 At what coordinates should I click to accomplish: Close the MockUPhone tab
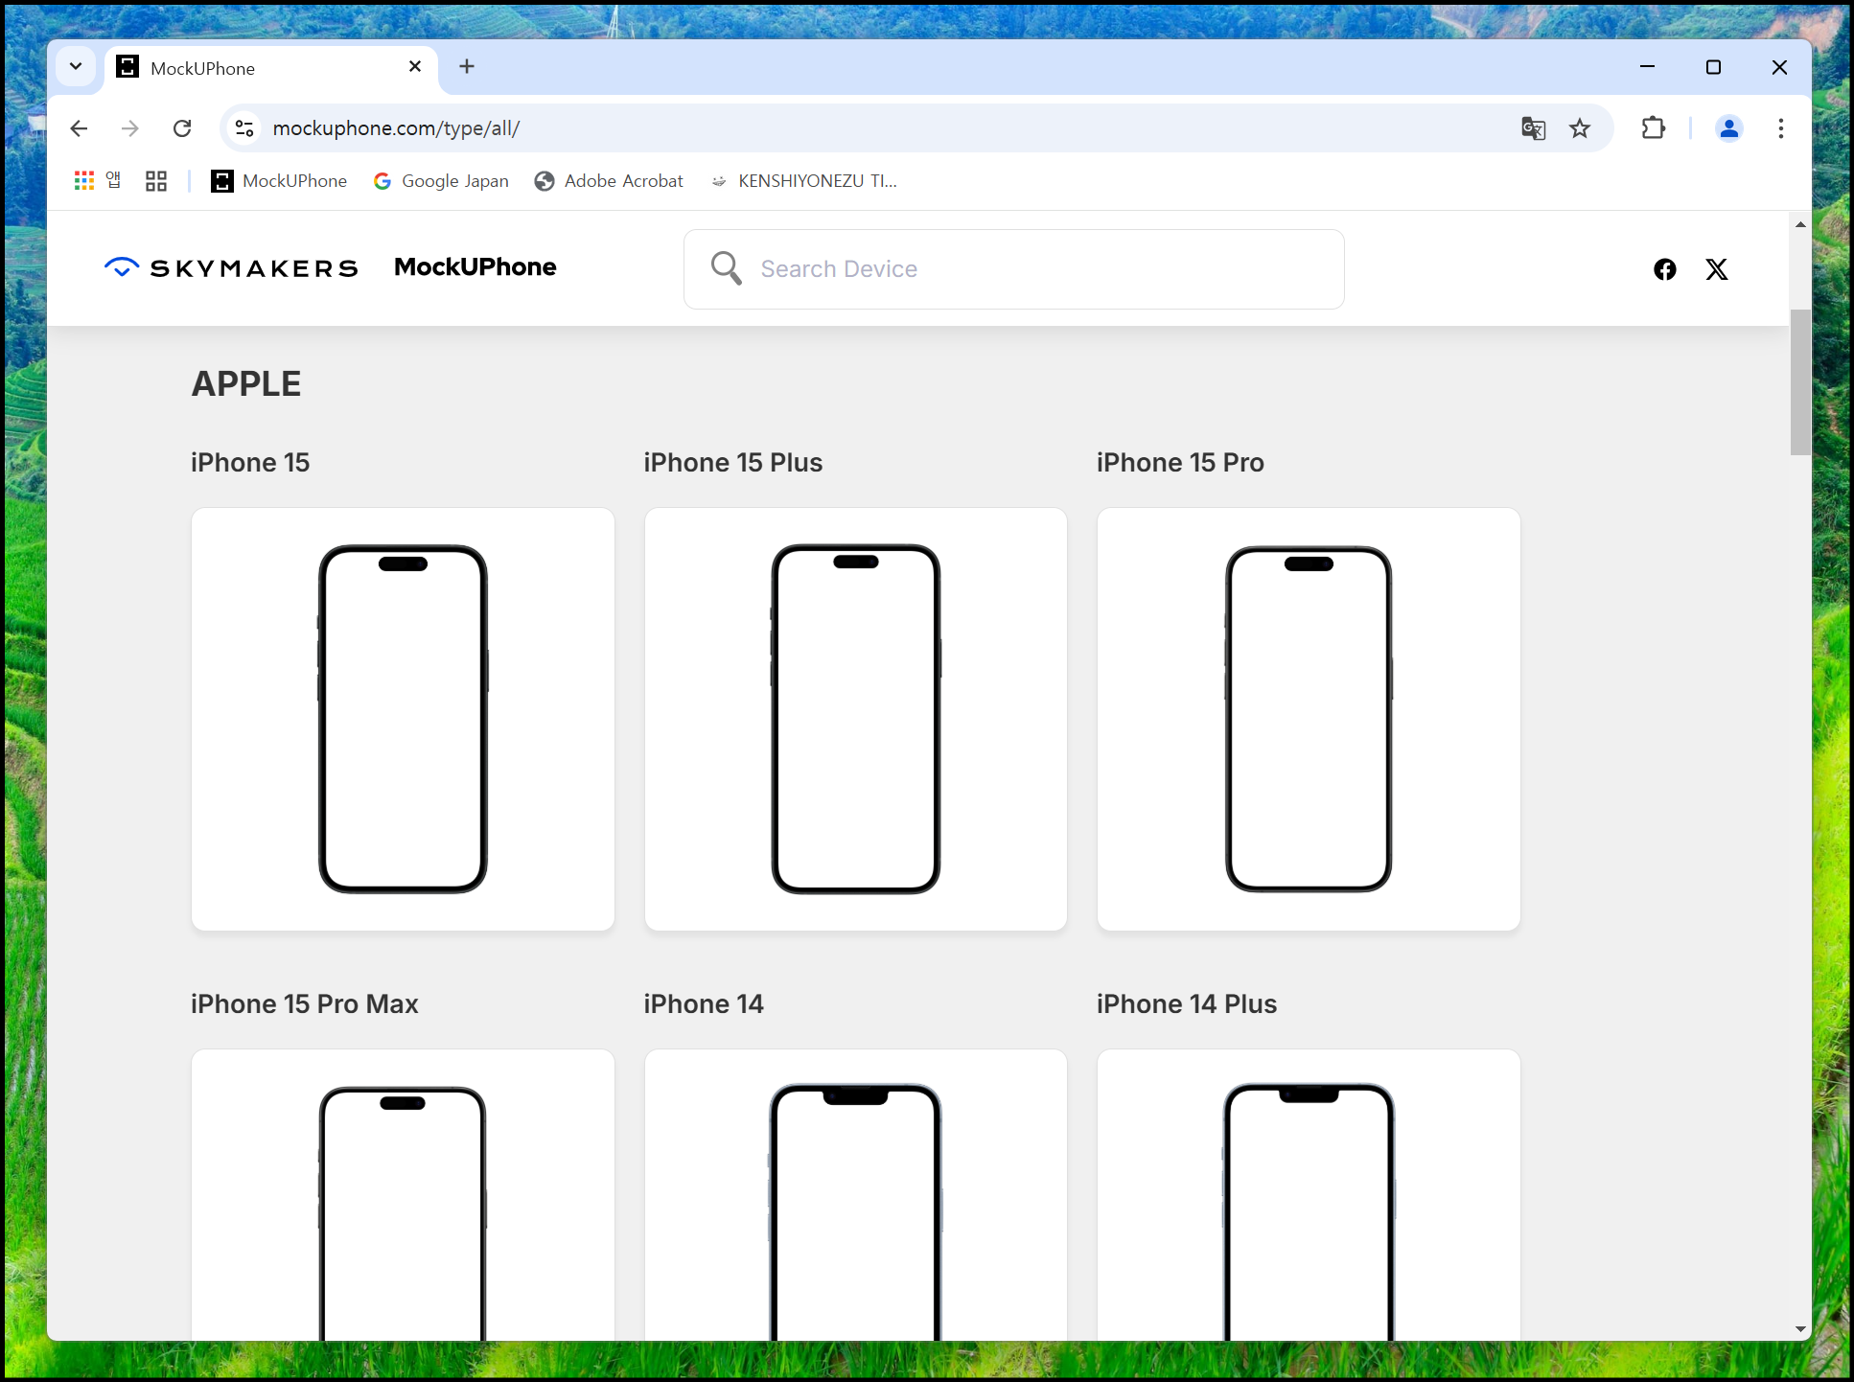coord(415,67)
